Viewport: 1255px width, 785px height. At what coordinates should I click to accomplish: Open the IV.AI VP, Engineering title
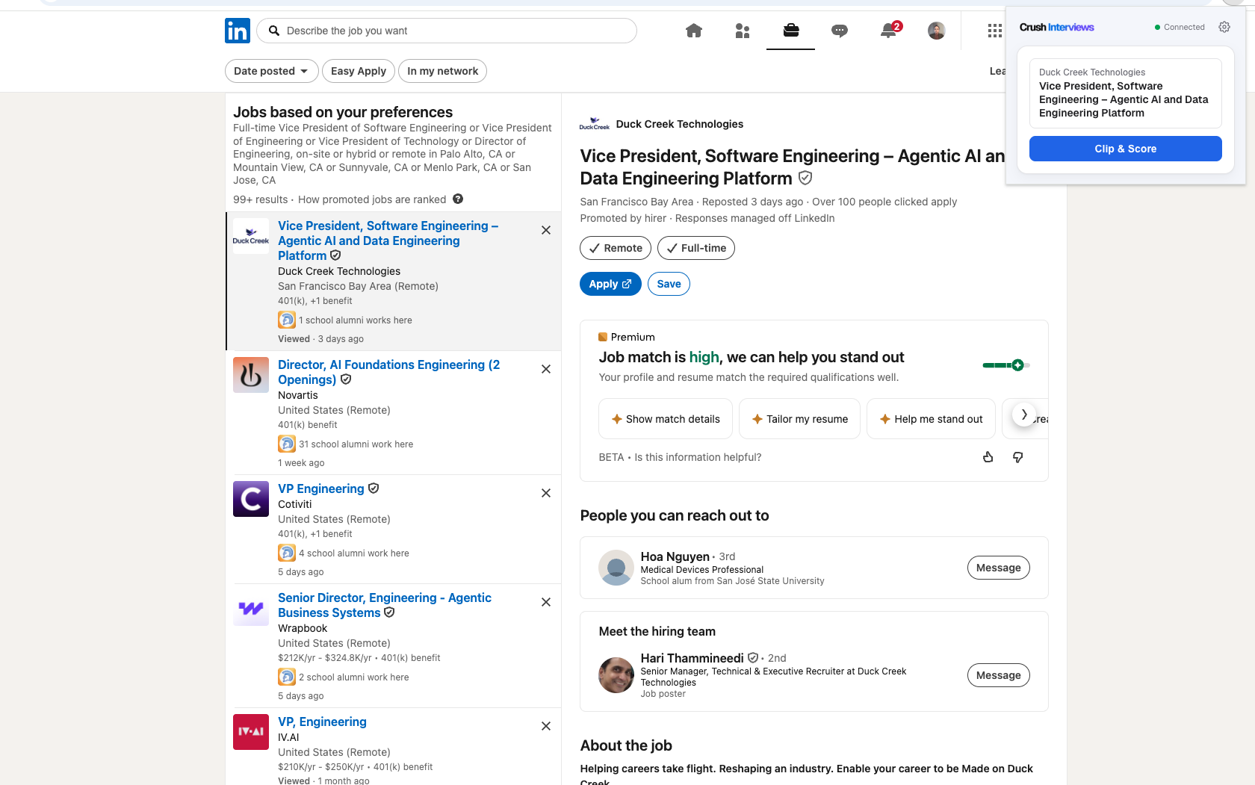click(x=322, y=722)
